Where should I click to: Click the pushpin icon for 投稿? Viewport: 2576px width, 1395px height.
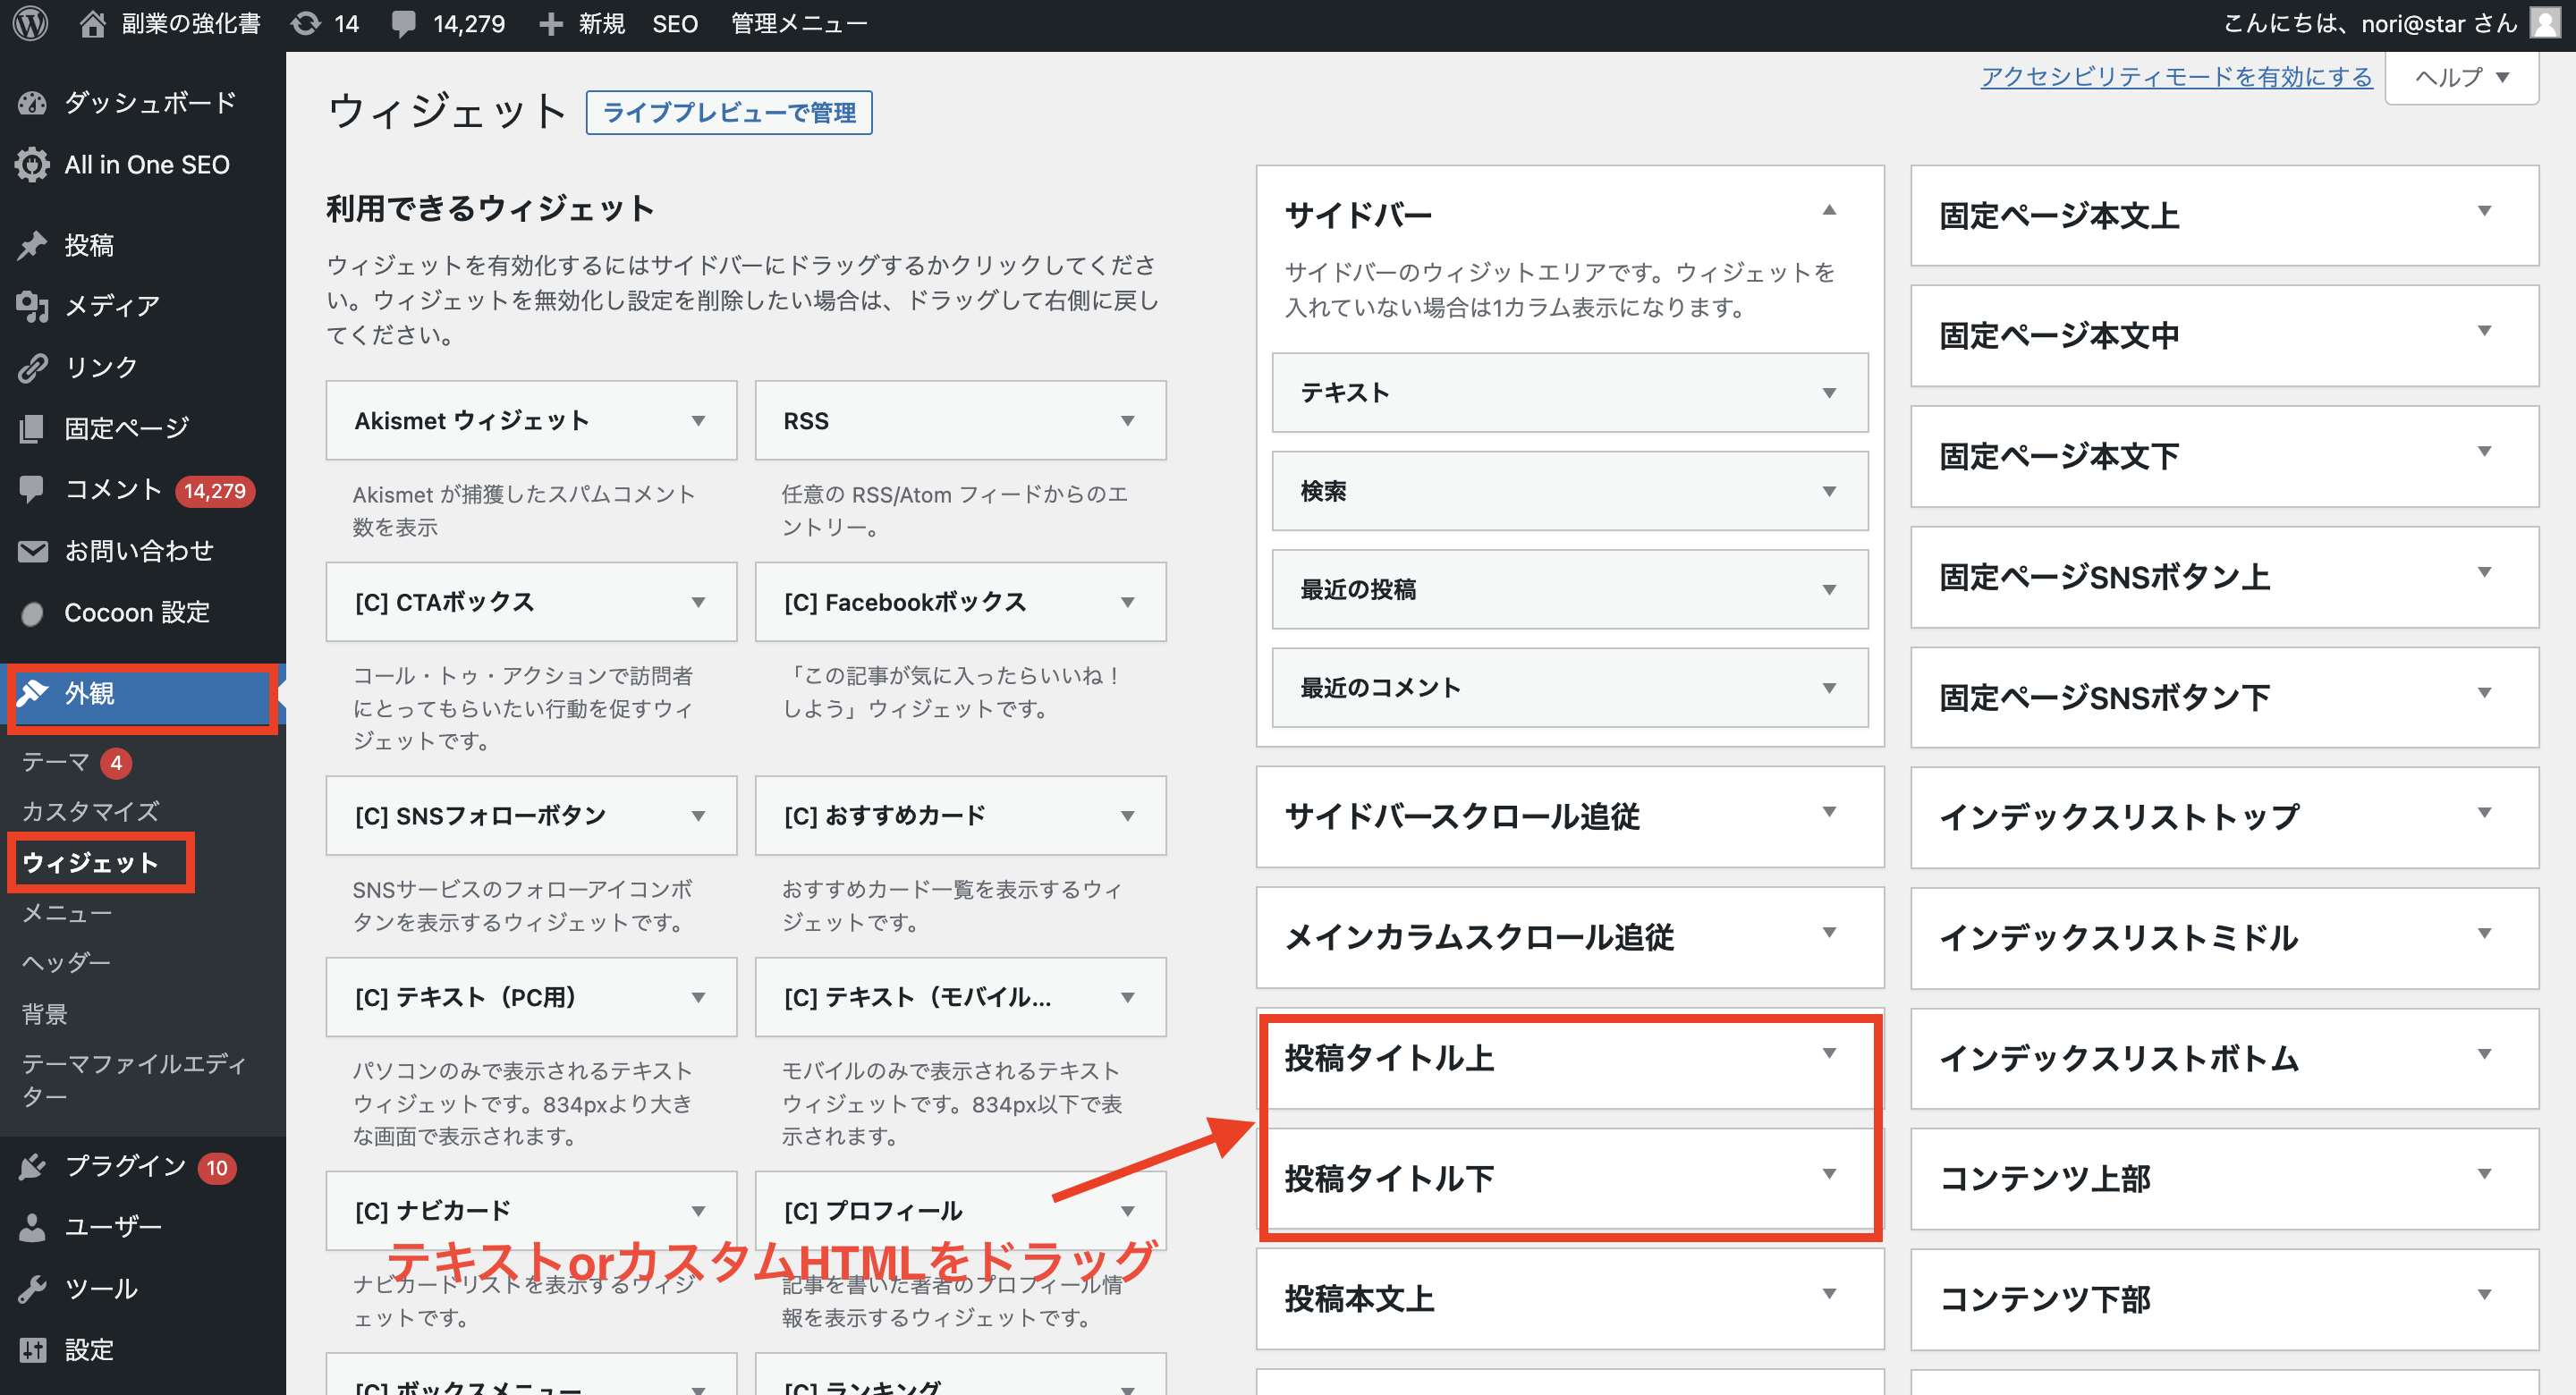click(32, 245)
